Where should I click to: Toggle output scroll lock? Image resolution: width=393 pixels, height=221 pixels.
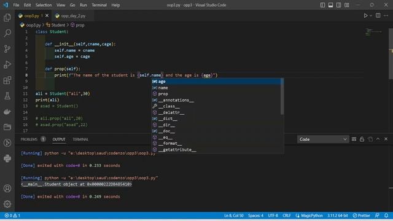coord(362,139)
